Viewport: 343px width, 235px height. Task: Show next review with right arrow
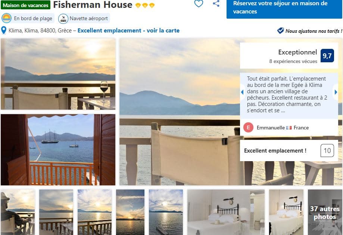[336, 92]
